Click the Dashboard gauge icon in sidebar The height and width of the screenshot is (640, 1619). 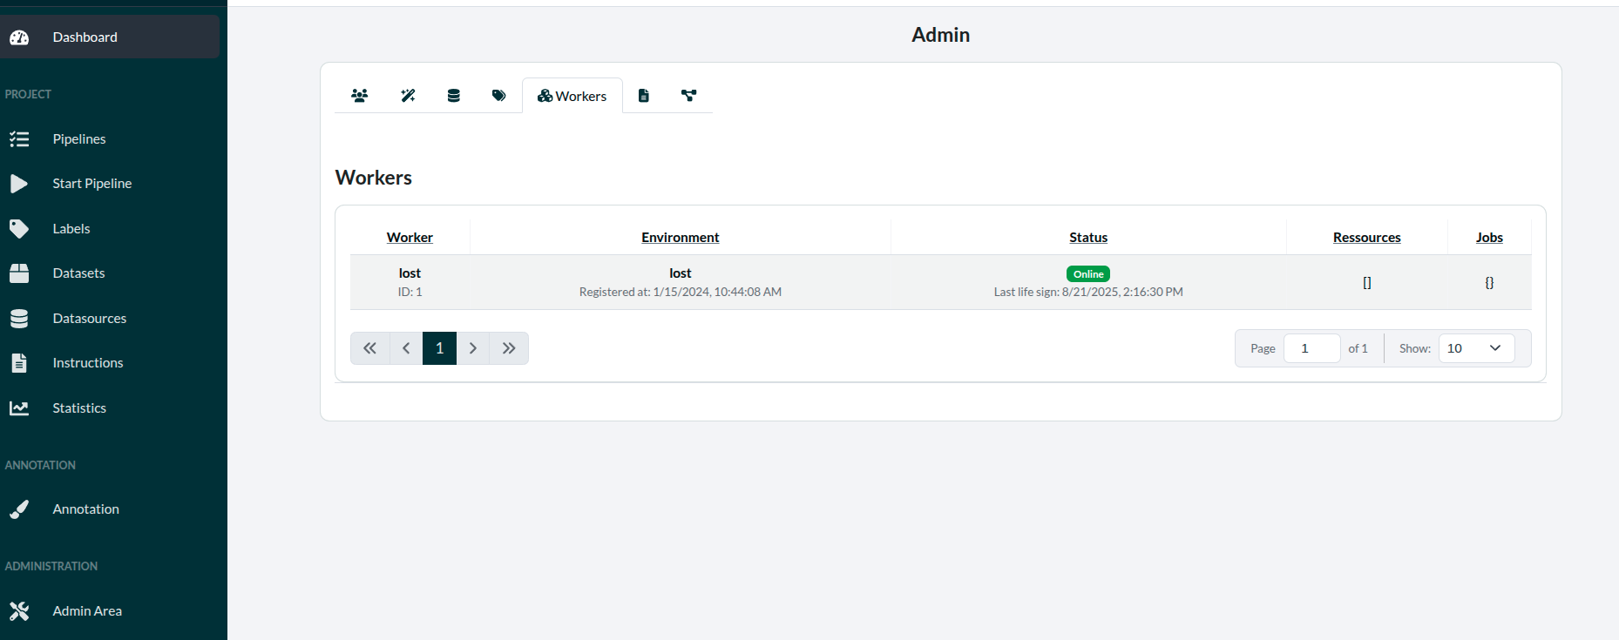[x=19, y=37]
